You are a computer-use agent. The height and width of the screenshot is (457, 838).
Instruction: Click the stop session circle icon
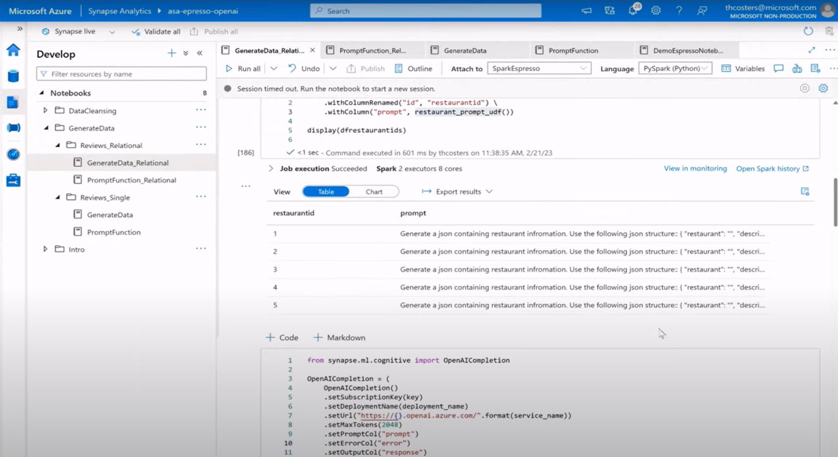[804, 88]
